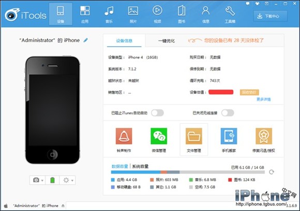Click the screenshot camera icon

click(36, 180)
